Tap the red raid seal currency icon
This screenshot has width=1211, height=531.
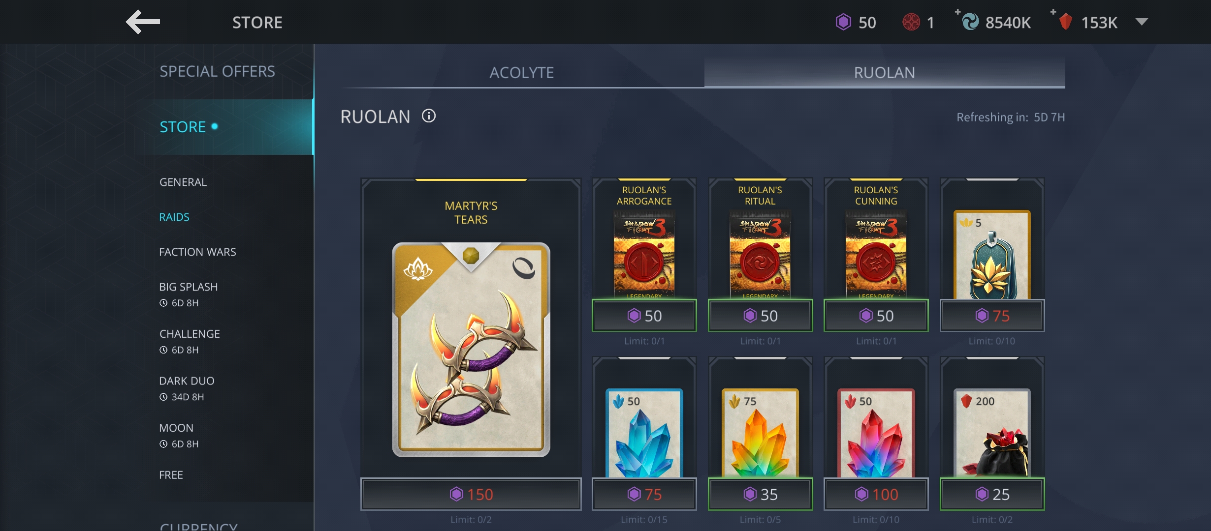click(x=911, y=22)
